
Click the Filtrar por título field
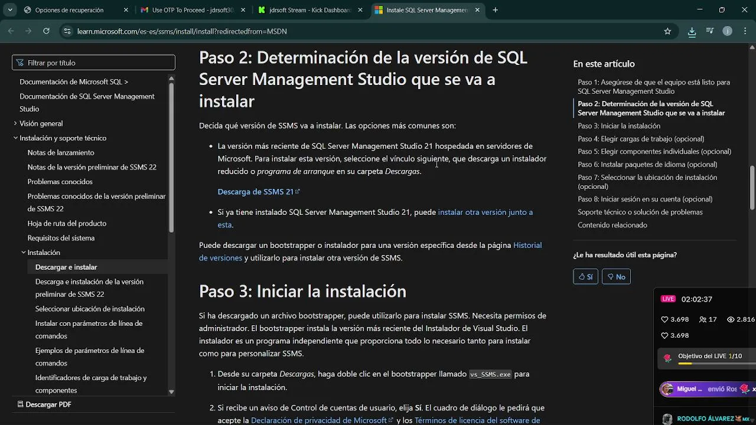point(93,63)
